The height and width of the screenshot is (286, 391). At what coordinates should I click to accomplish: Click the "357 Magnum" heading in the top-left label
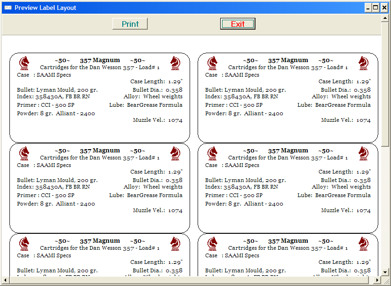click(100, 60)
